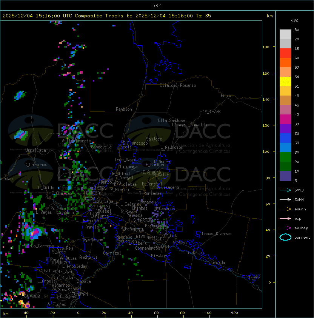Click the 'Clla.del_Rosario' map label
The image size is (314, 318).
178,85
